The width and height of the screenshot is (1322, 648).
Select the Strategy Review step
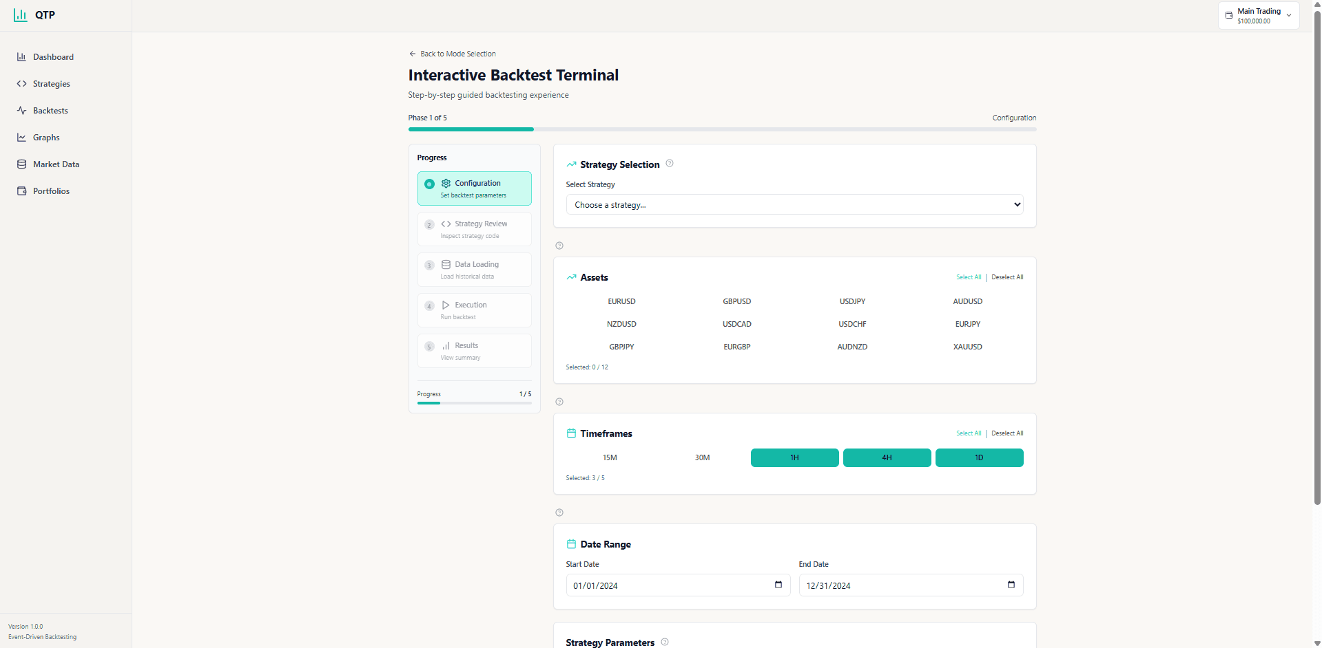point(474,229)
